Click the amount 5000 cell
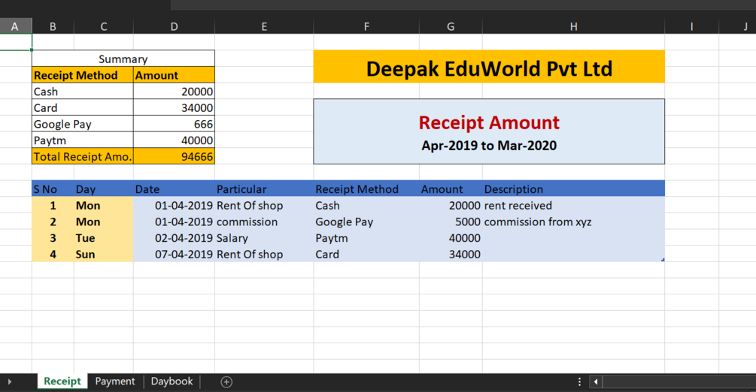 (x=451, y=222)
